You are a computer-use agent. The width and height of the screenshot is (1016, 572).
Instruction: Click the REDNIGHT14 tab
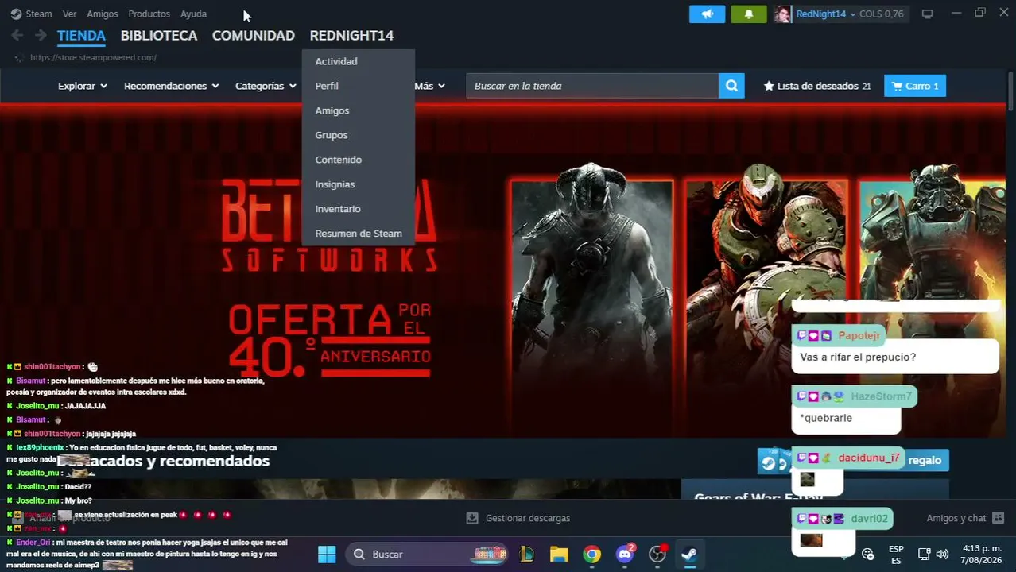click(351, 35)
